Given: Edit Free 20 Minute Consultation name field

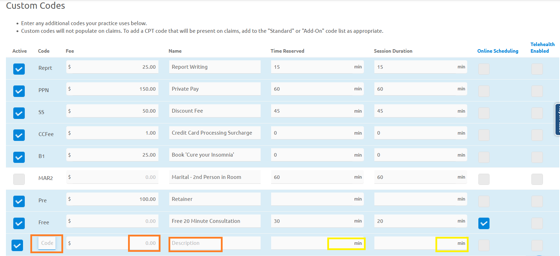Looking at the screenshot, I should coord(215,221).
